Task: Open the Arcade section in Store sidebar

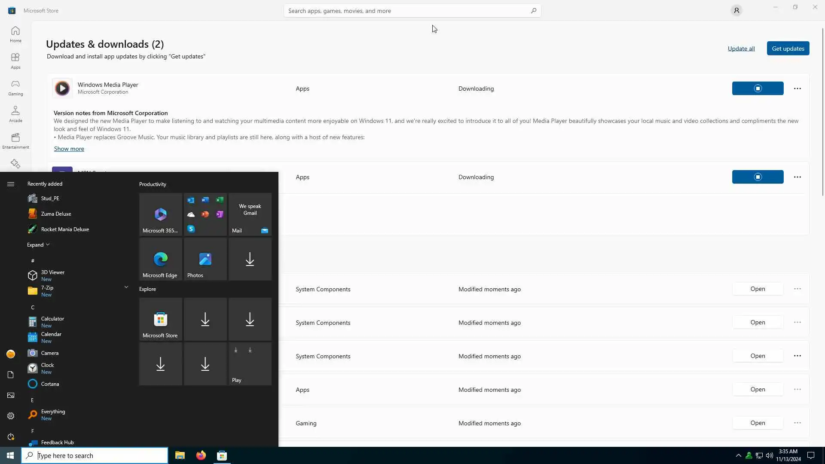Action: tap(15, 114)
